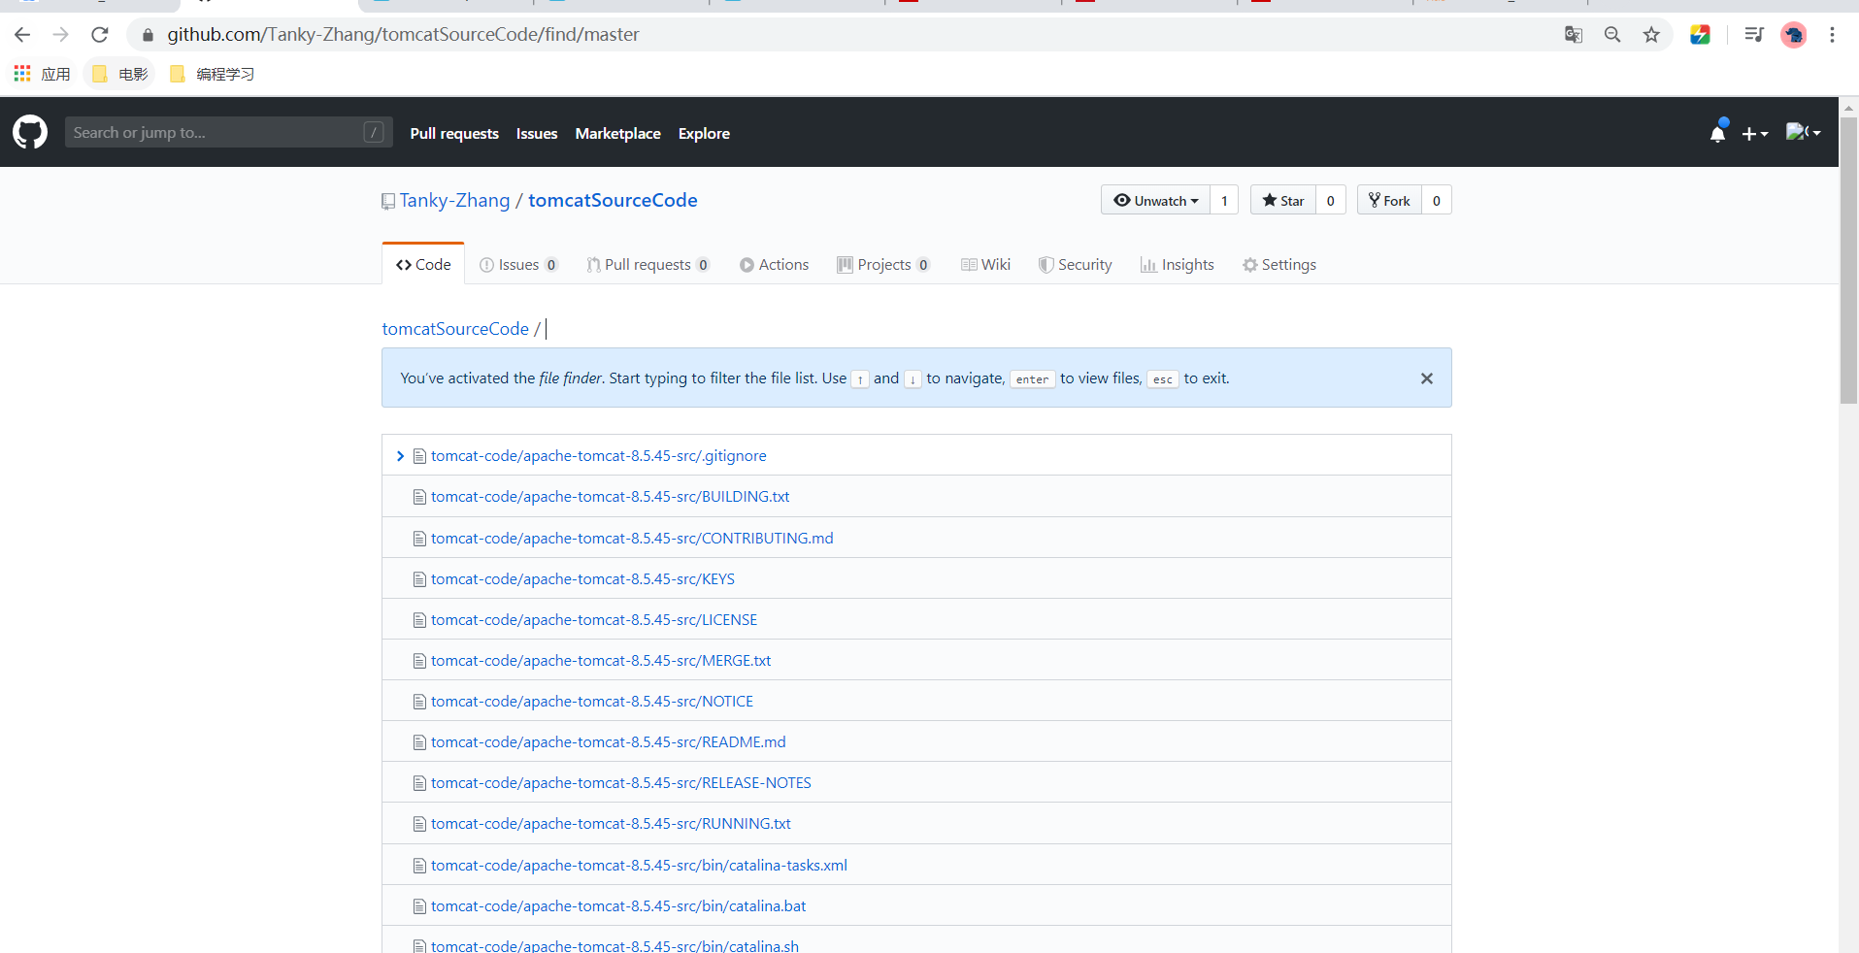Open the RUNNING.txt file result

click(611, 824)
